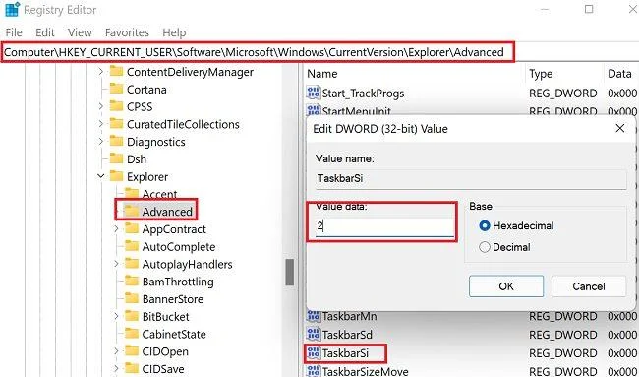Select the Start_TrackProgs value name
This screenshot has width=639, height=377.
(x=363, y=94)
